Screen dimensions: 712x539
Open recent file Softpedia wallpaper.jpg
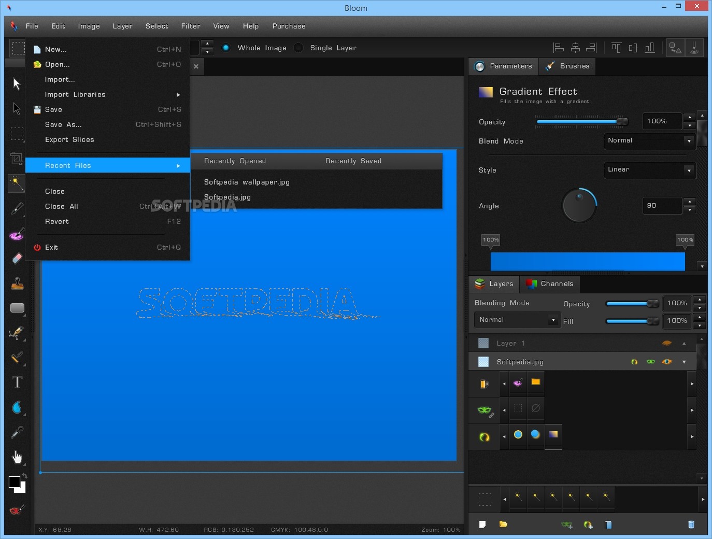[x=247, y=182]
